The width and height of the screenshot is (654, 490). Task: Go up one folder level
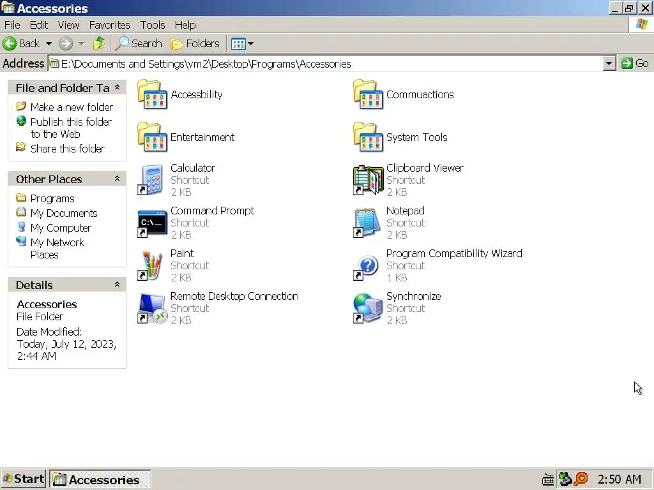99,43
